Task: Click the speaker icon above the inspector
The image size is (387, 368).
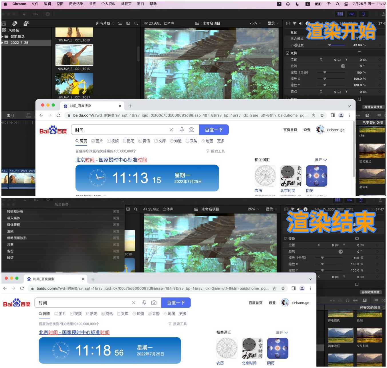Action: pyautogui.click(x=301, y=23)
